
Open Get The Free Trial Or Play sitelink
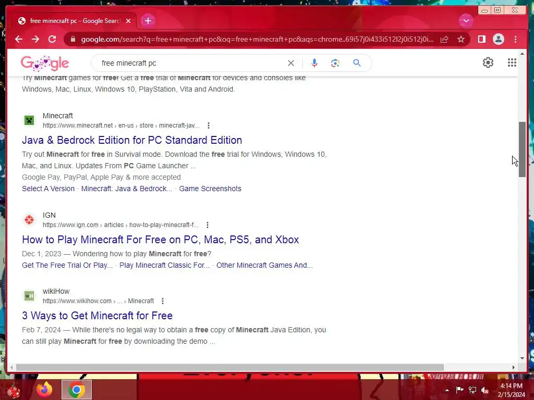(67, 265)
